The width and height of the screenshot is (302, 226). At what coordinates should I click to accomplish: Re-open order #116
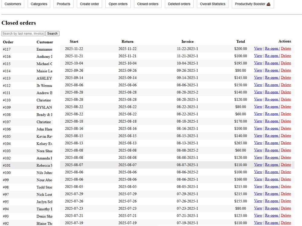(x=272, y=56)
